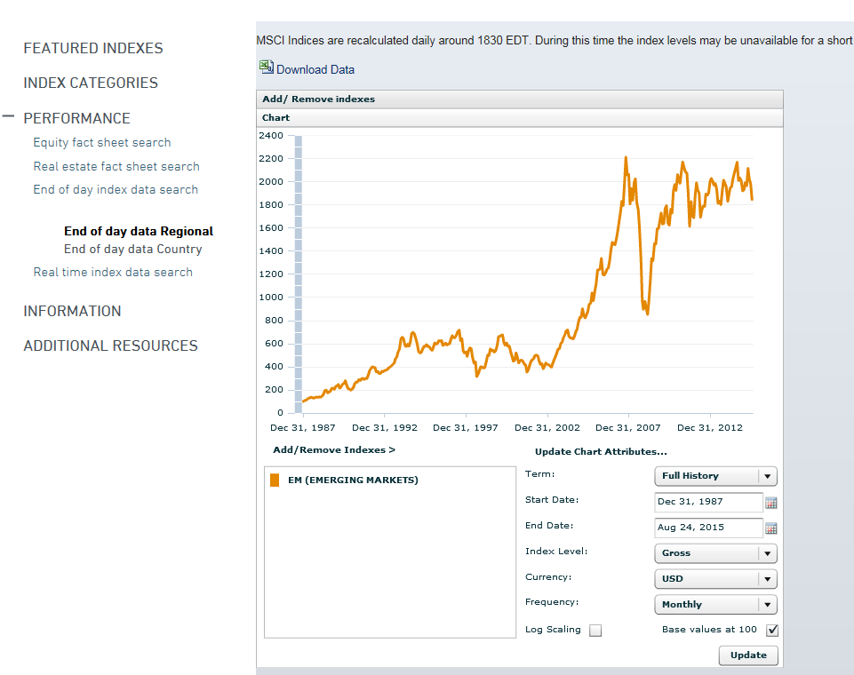Open the INFORMATION menu
The height and width of the screenshot is (675, 854).
pos(73,311)
